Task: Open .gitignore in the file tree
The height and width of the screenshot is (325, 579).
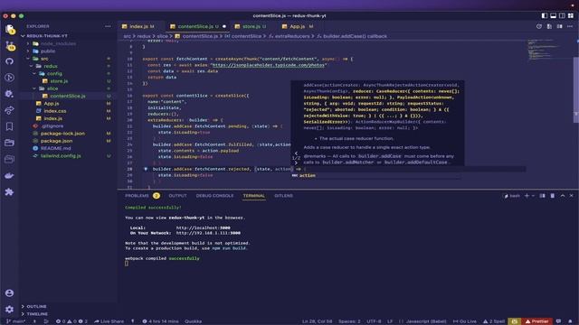Action: point(52,126)
